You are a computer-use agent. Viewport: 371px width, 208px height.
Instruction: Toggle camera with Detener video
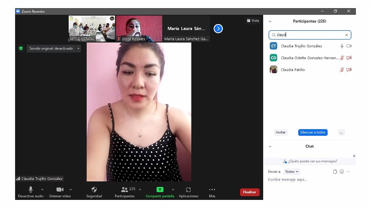pos(60,190)
